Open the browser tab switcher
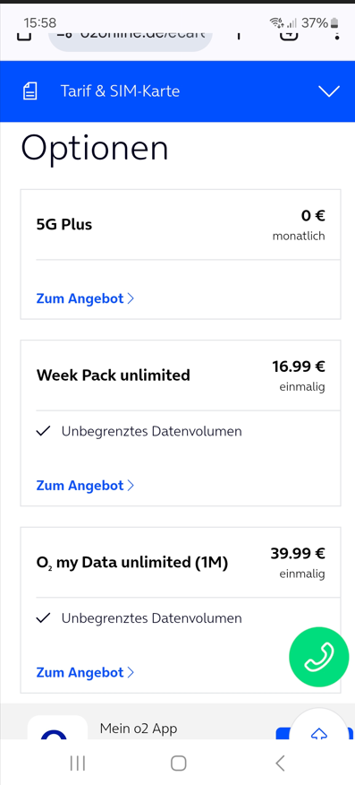The height and width of the screenshot is (785, 355). pos(289,36)
